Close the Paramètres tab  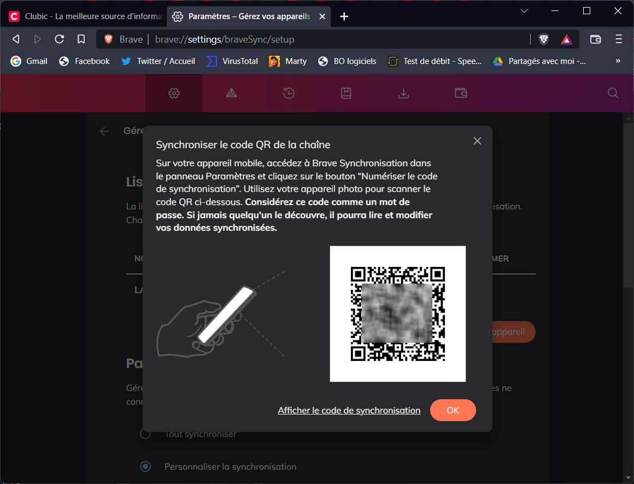[322, 16]
